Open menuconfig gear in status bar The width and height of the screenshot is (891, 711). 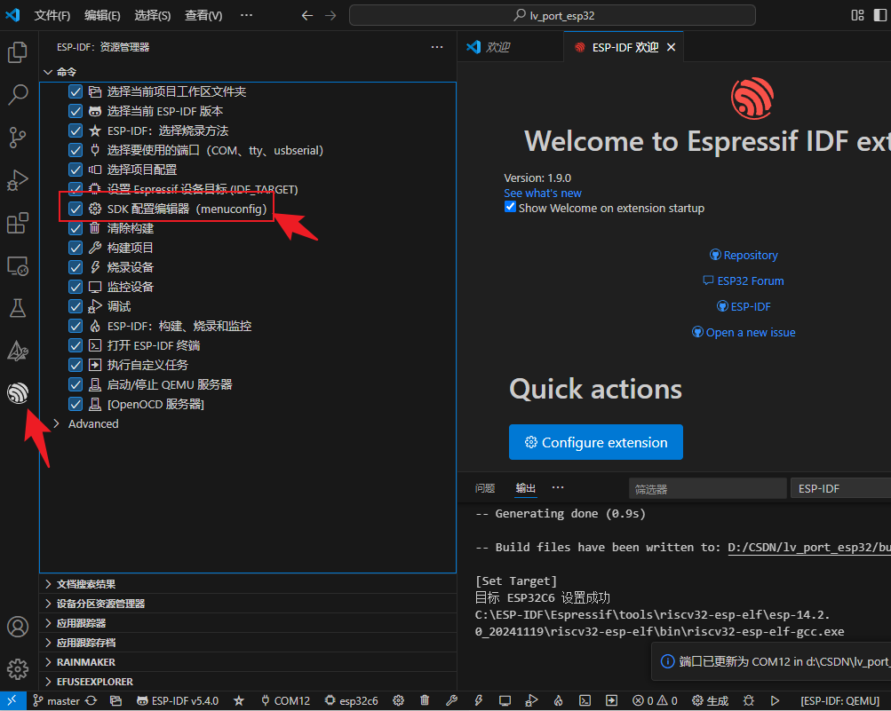398,700
